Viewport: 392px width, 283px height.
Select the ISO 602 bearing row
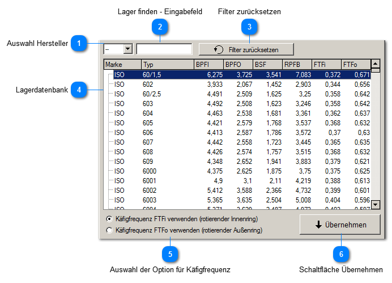point(242,85)
